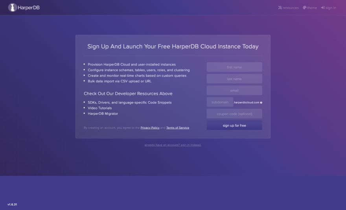Click SDKs, Drivers, and Code Snippets text
This screenshot has width=346, height=210.
point(129,103)
